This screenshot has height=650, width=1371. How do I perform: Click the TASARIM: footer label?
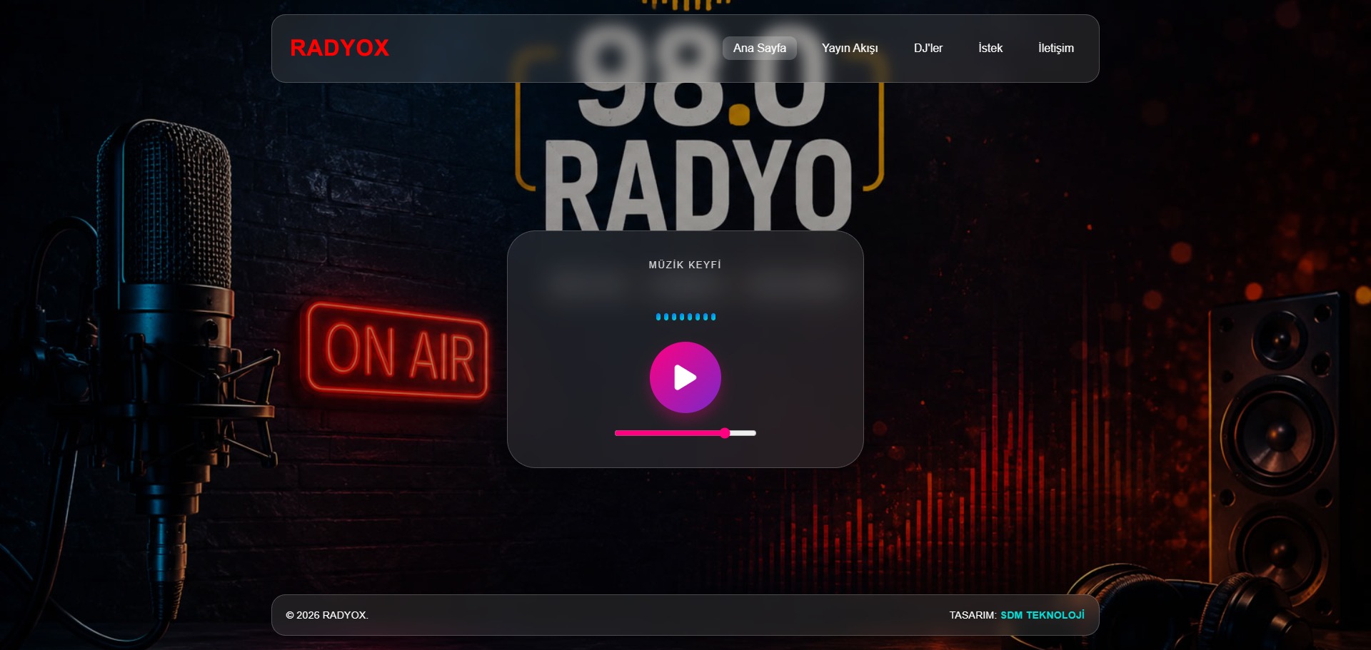pos(973,615)
